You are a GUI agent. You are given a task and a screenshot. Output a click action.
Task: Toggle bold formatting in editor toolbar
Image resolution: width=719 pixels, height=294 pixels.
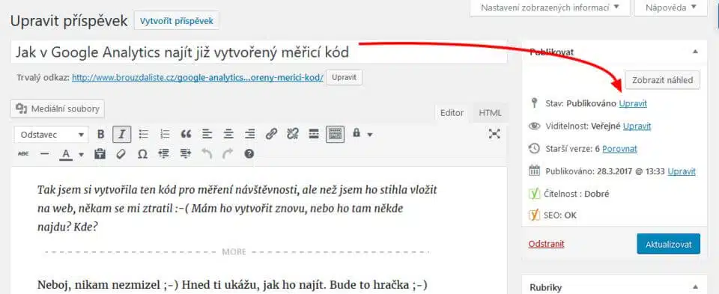point(101,134)
